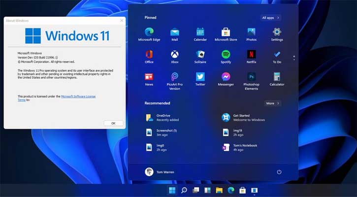Open the To Do app
This screenshot has height=197, width=357.
(x=277, y=57)
